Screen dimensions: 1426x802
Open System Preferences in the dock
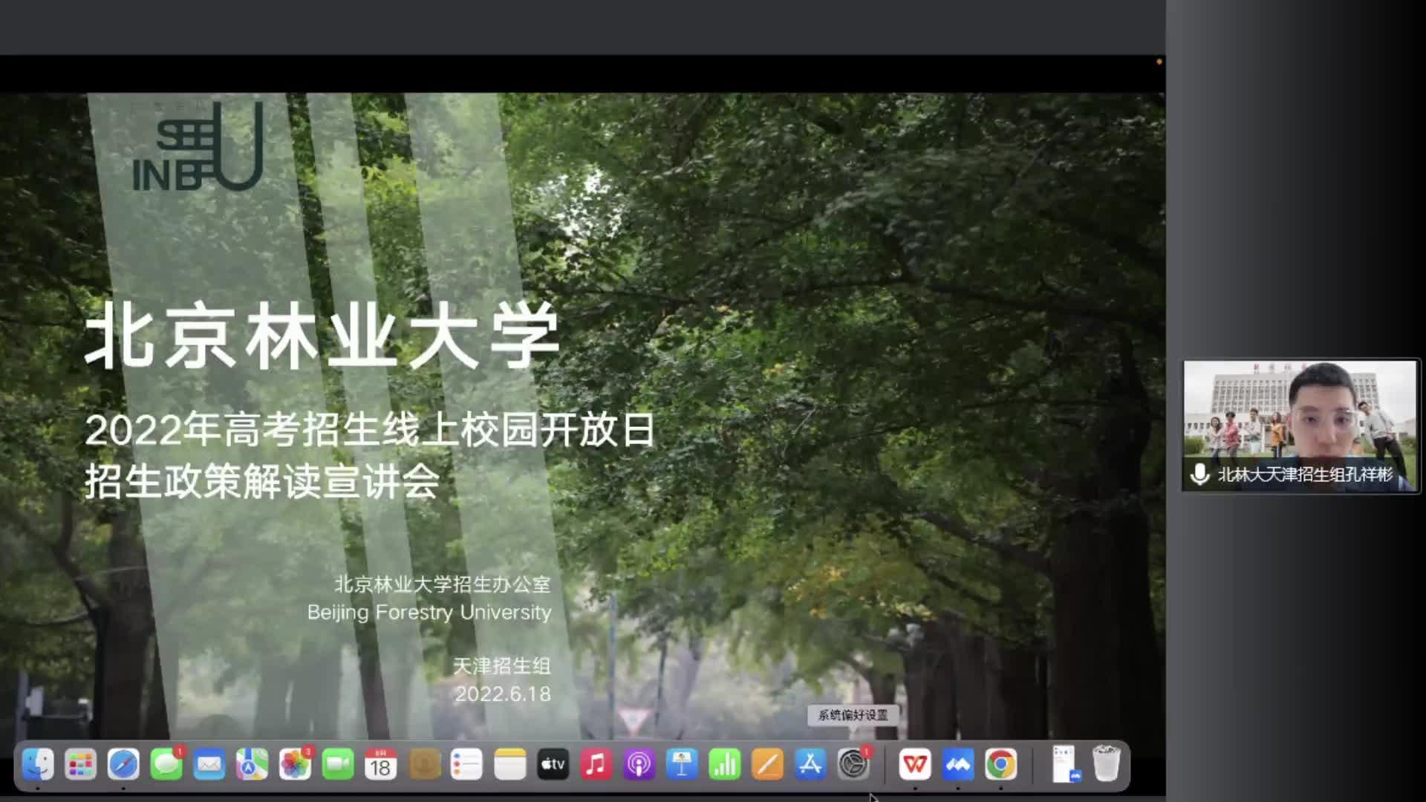(853, 764)
